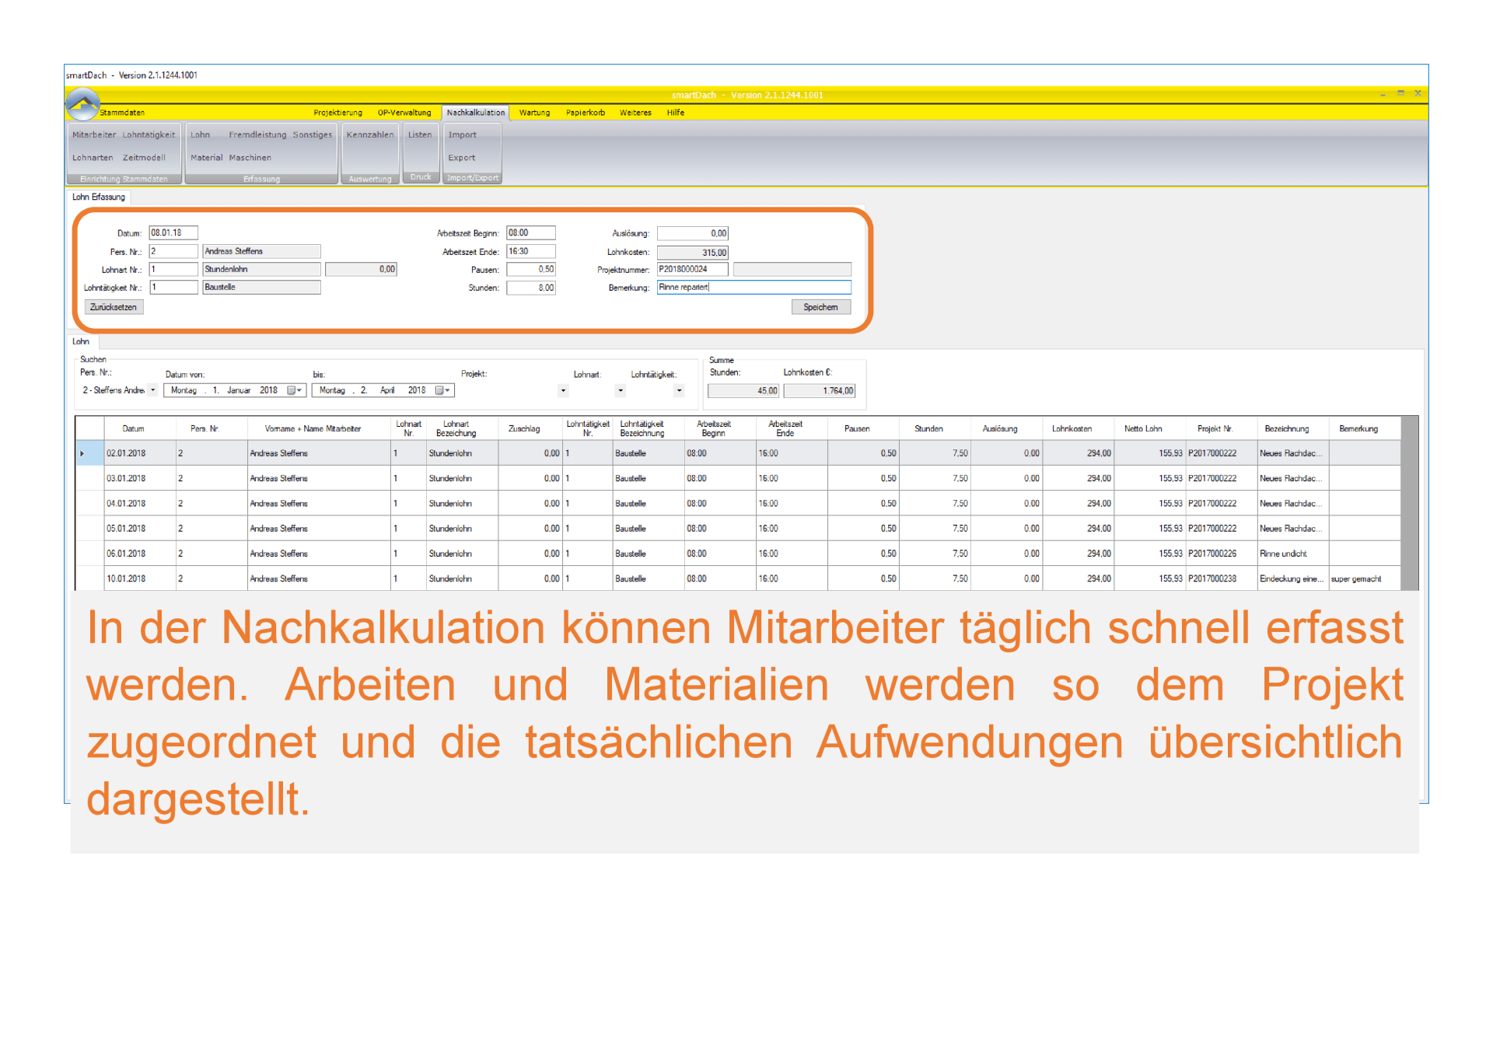
Task: Click Listen in the Druck group
Action: (x=419, y=134)
